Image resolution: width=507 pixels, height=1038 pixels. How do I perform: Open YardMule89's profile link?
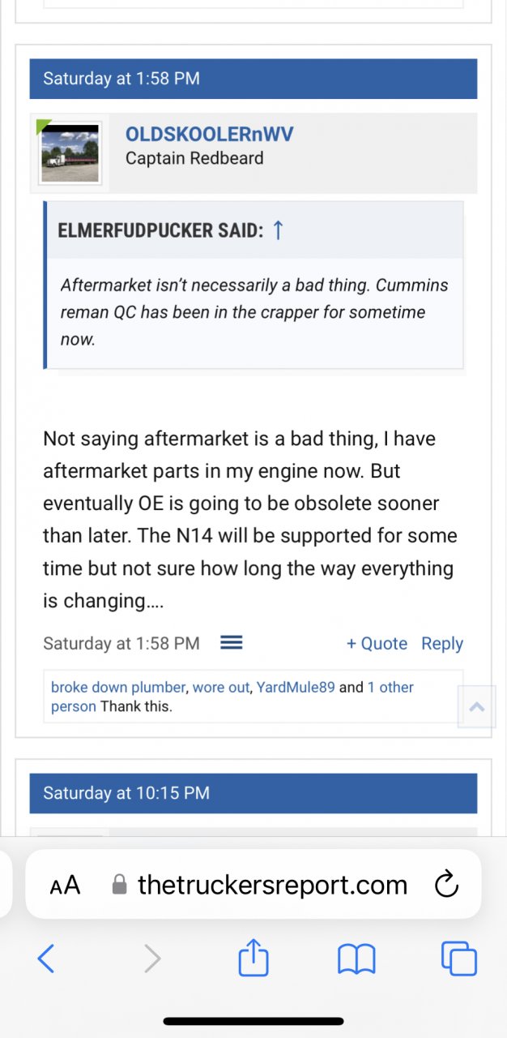point(296,687)
